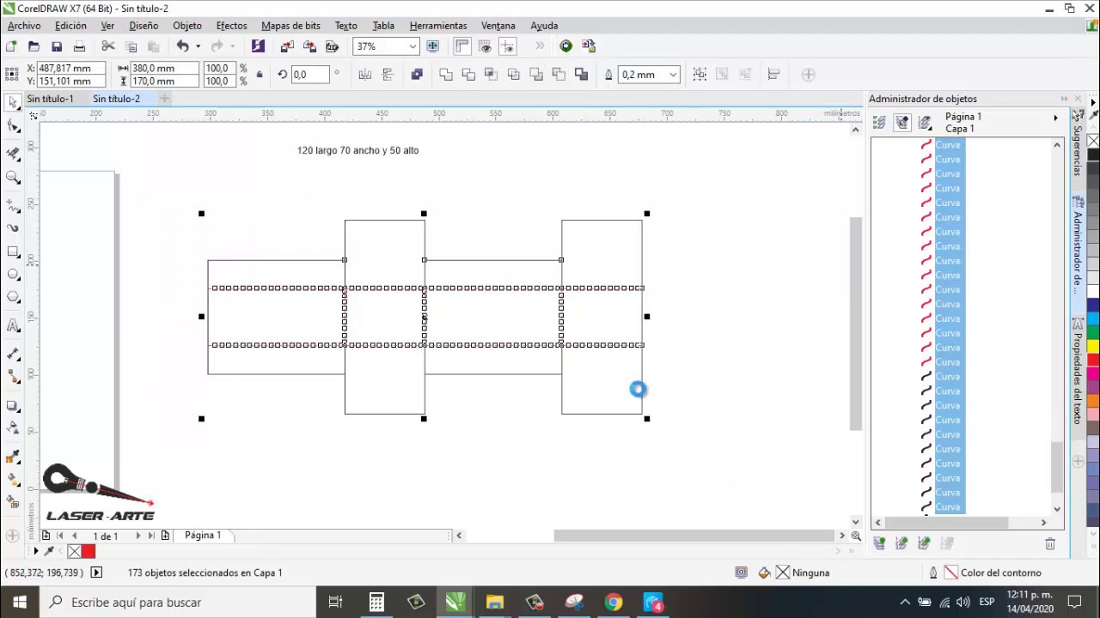Toggle Show Object Properties in Object Manager
Image resolution: width=1100 pixels, height=618 pixels.
879,123
